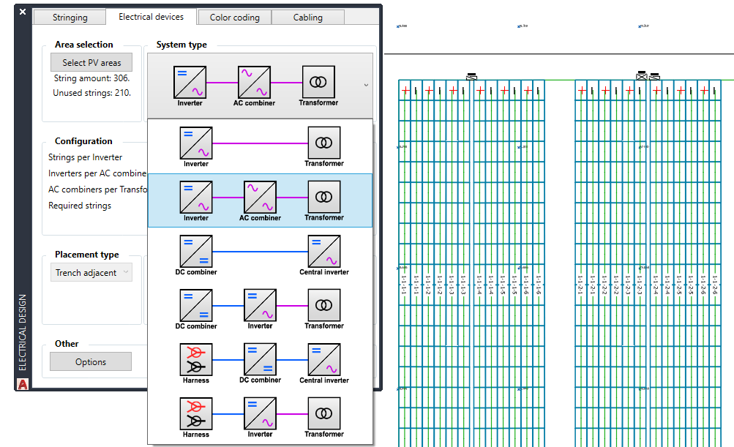Select the Inverter to Transformer system option
The width and height of the screenshot is (734, 447).
pyautogui.click(x=260, y=146)
